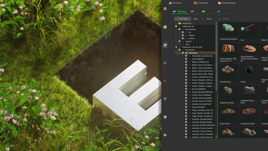Switch to the CodeHandler tab
The height and width of the screenshot is (151, 268).
(201, 3)
